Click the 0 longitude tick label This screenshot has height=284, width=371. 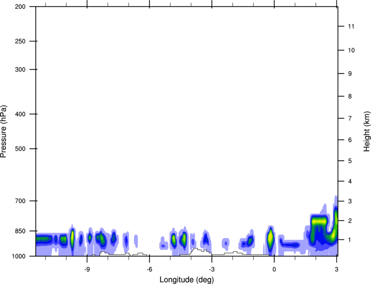click(274, 269)
